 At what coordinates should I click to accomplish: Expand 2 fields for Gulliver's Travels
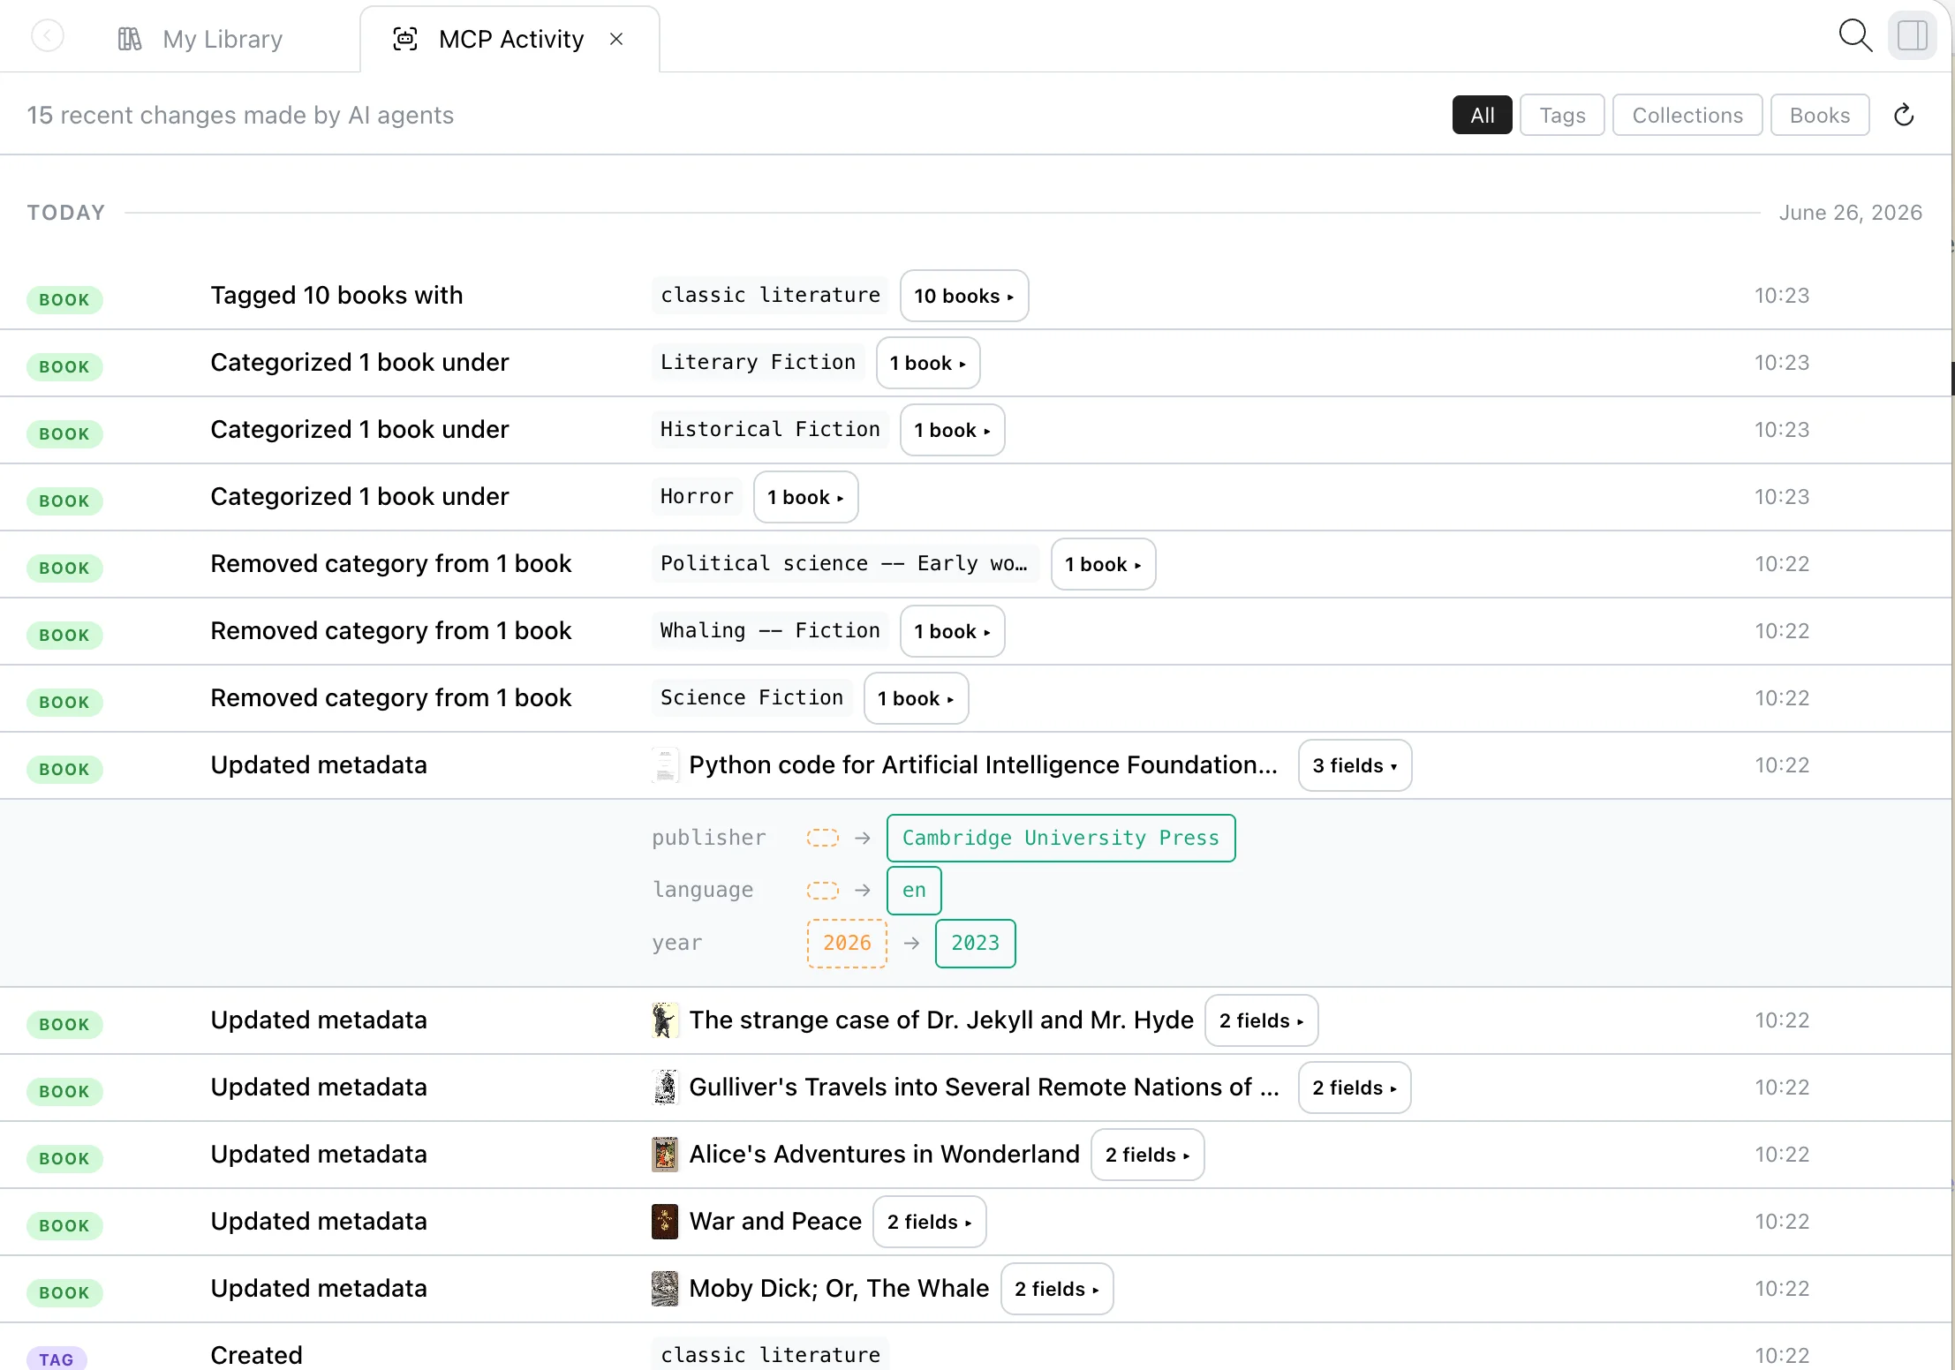click(x=1355, y=1088)
